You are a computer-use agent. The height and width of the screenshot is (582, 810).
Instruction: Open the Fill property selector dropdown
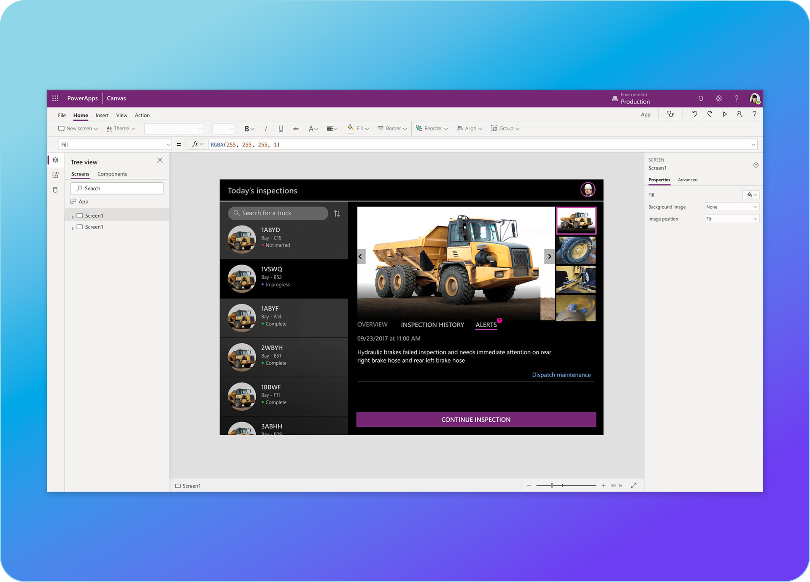[x=114, y=145]
